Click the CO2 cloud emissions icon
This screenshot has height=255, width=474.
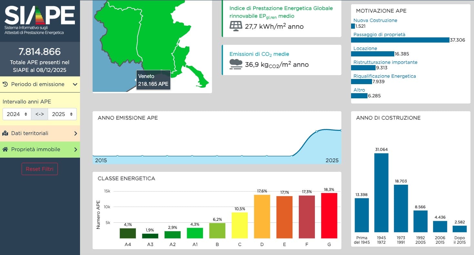(236, 64)
